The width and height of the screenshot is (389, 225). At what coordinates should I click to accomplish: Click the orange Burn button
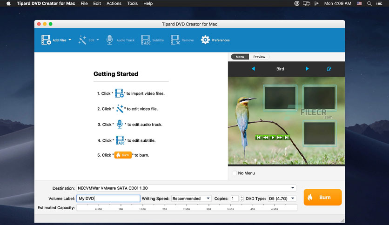[322, 197]
